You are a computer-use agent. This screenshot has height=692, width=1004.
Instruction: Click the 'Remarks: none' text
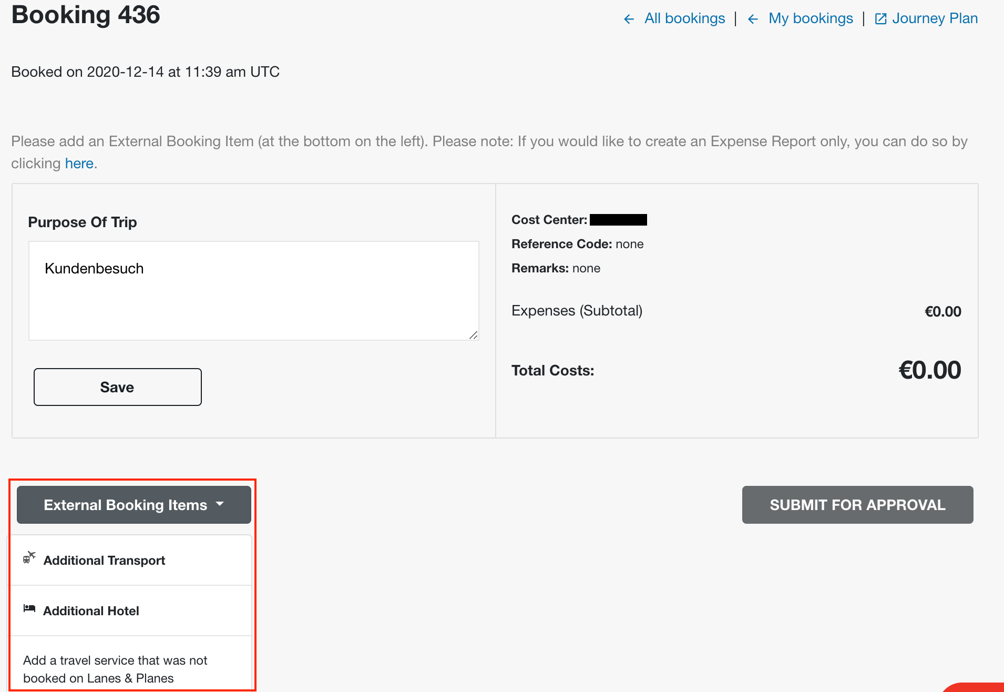(x=556, y=268)
